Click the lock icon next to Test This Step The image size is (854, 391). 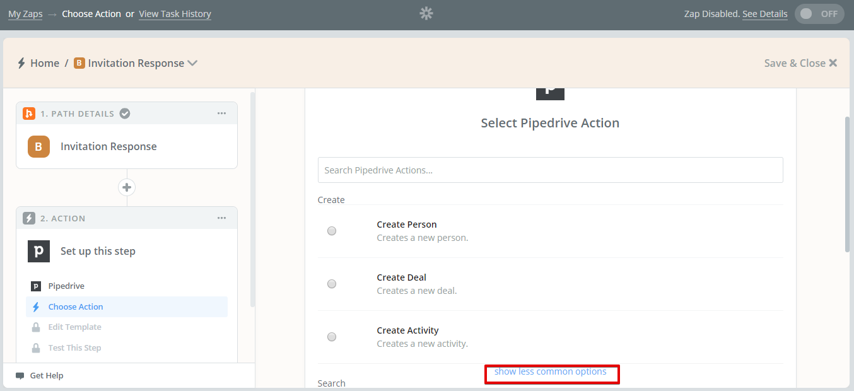coord(36,347)
